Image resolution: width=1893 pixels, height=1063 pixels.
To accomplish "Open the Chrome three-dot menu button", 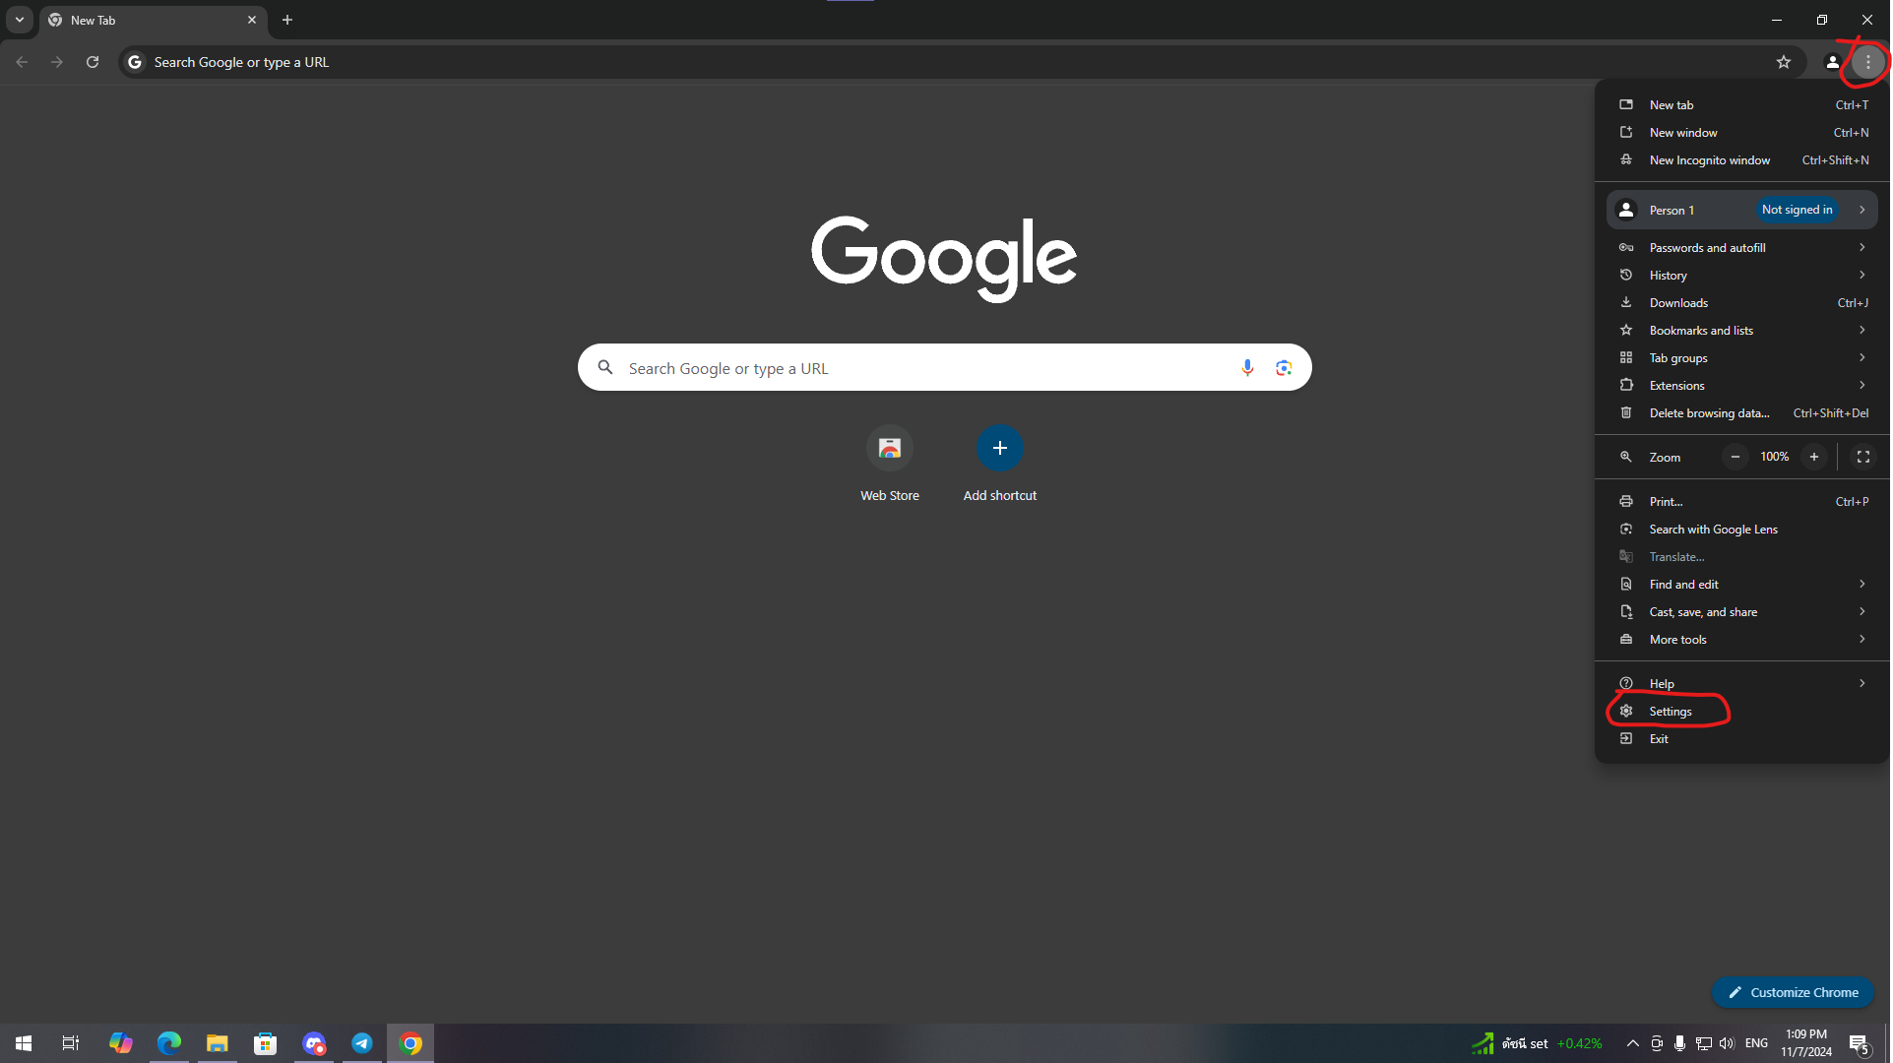I will pyautogui.click(x=1869, y=62).
